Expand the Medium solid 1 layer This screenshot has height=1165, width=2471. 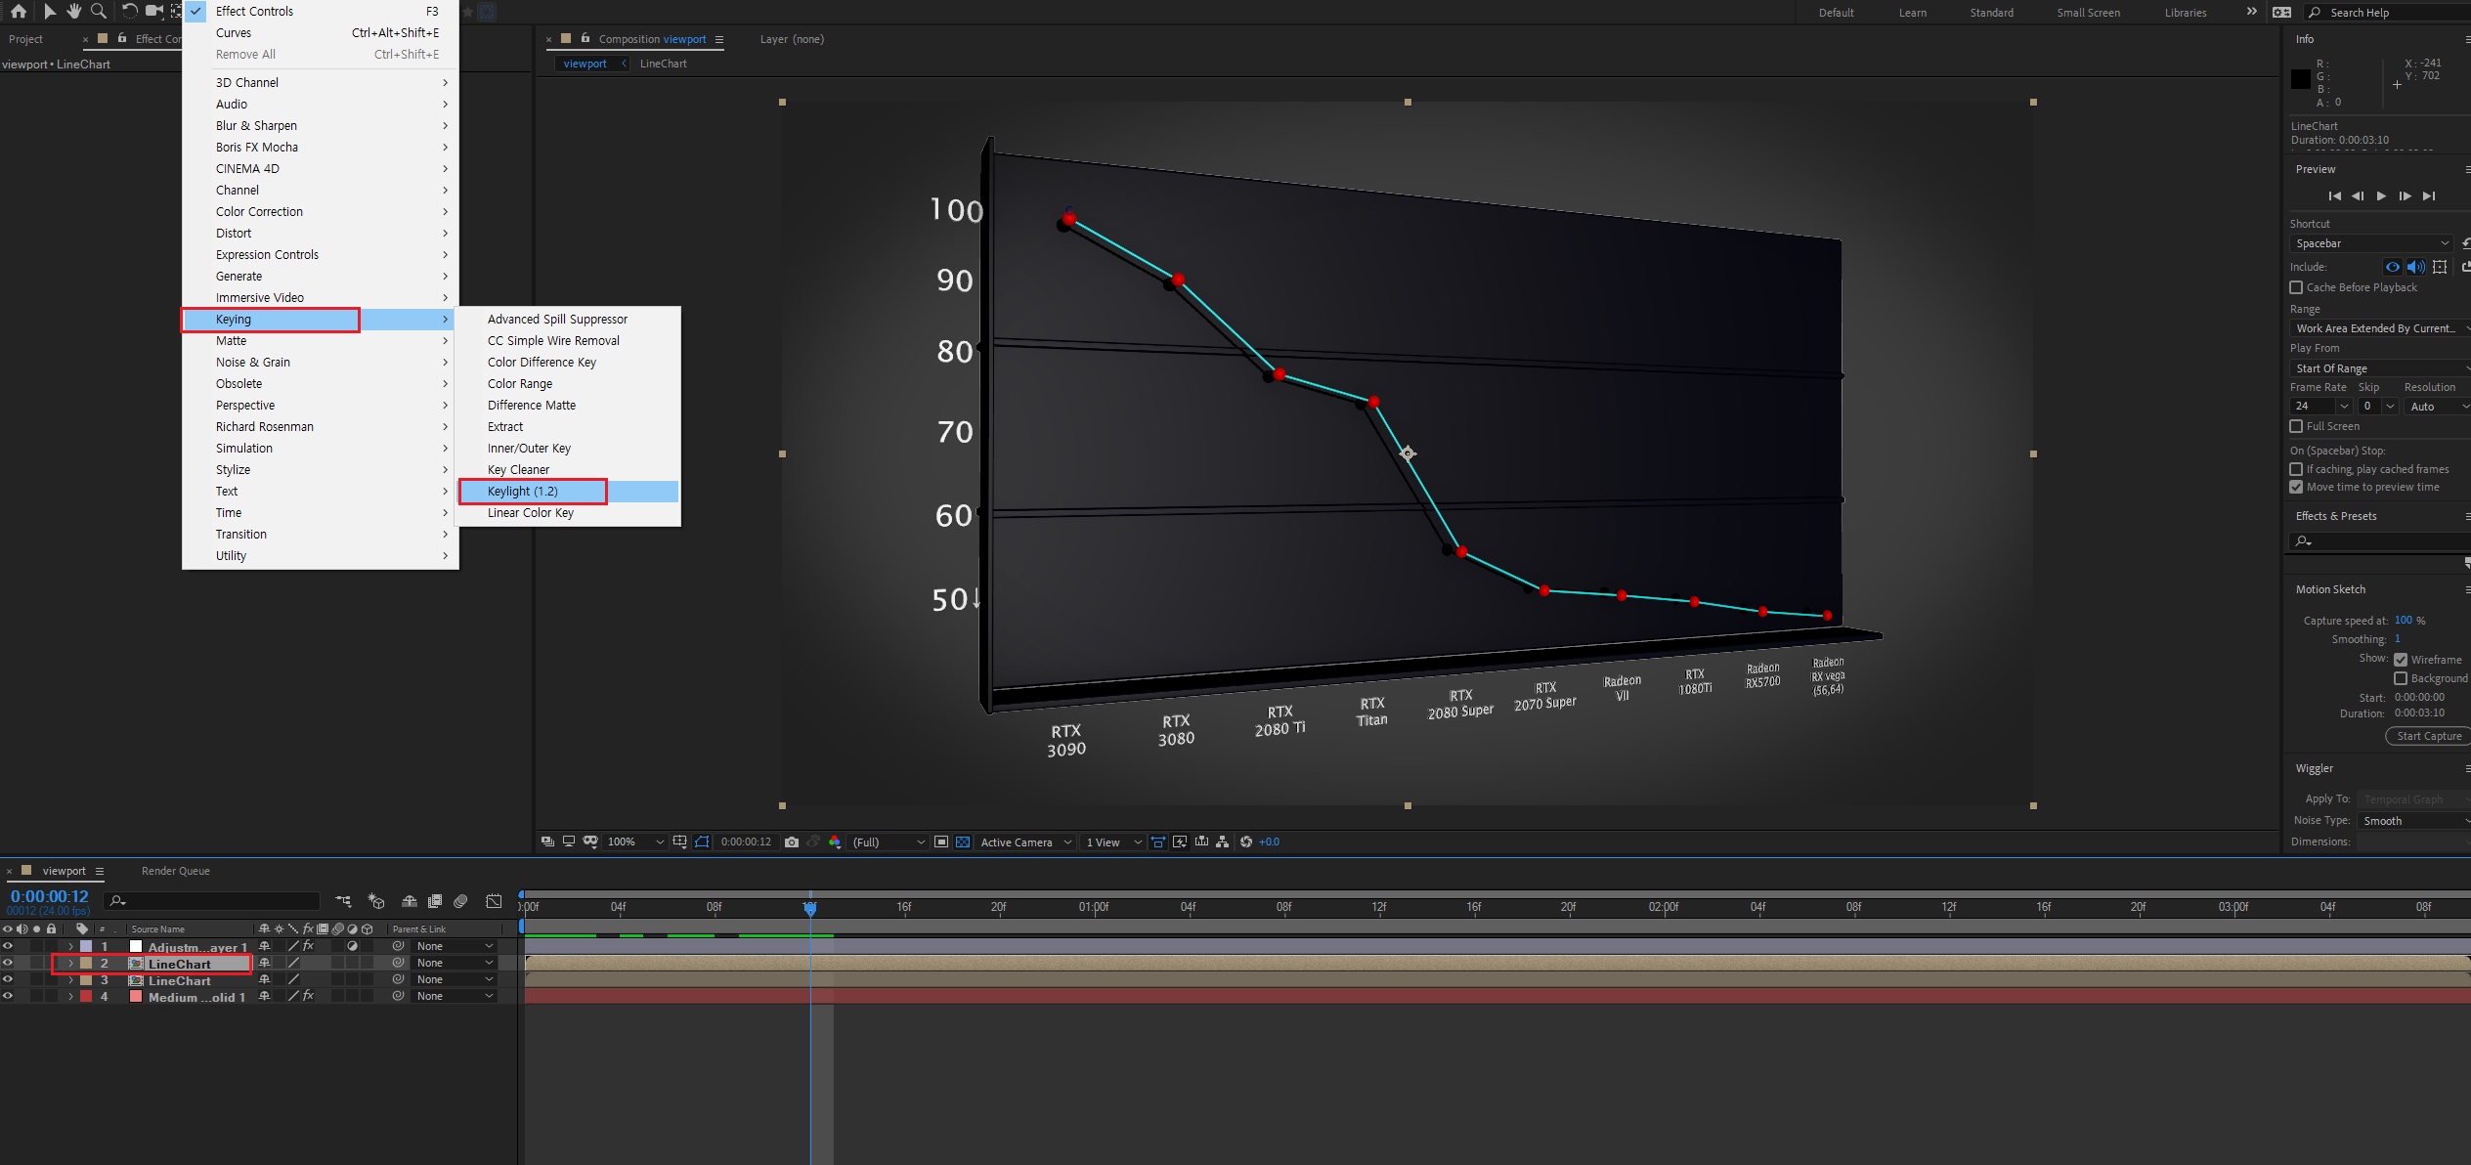70,997
